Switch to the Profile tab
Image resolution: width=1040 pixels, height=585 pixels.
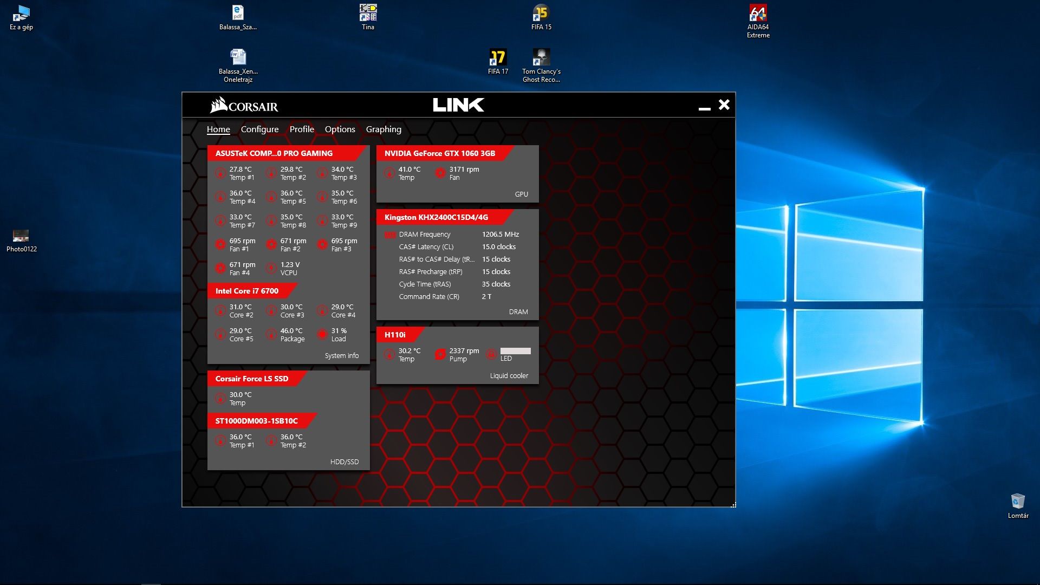tap(302, 129)
